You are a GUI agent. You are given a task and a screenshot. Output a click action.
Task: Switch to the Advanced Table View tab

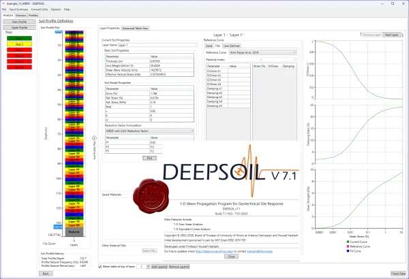[x=136, y=28]
